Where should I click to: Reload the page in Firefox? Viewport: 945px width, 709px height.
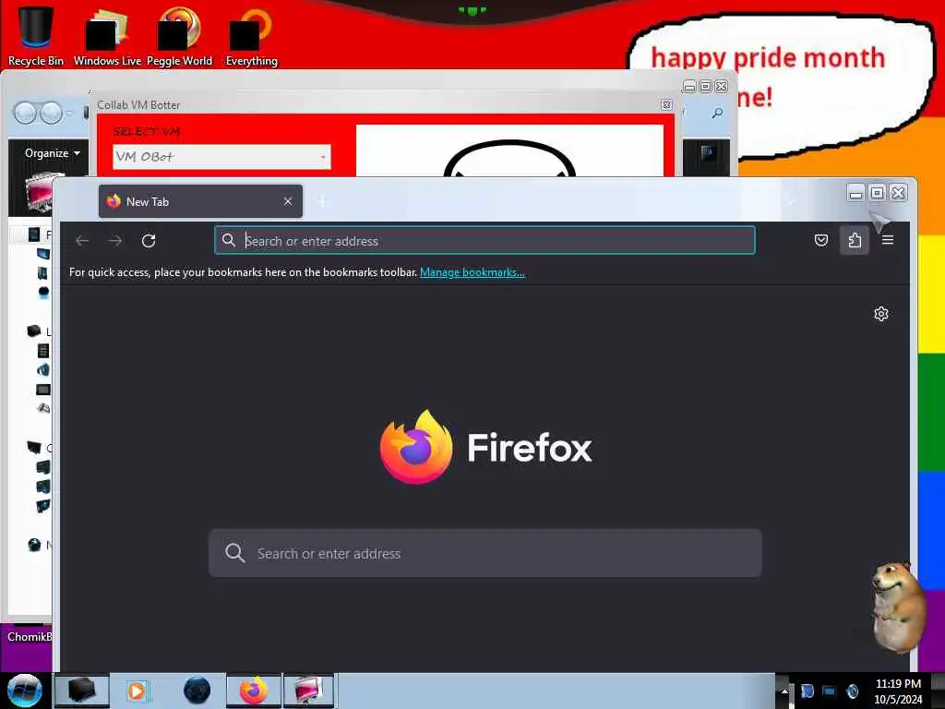point(149,241)
